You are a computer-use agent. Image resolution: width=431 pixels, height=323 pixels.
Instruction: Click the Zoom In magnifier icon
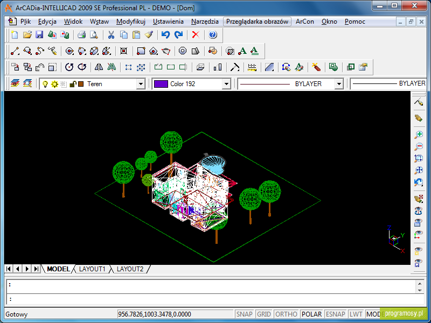tap(419, 135)
